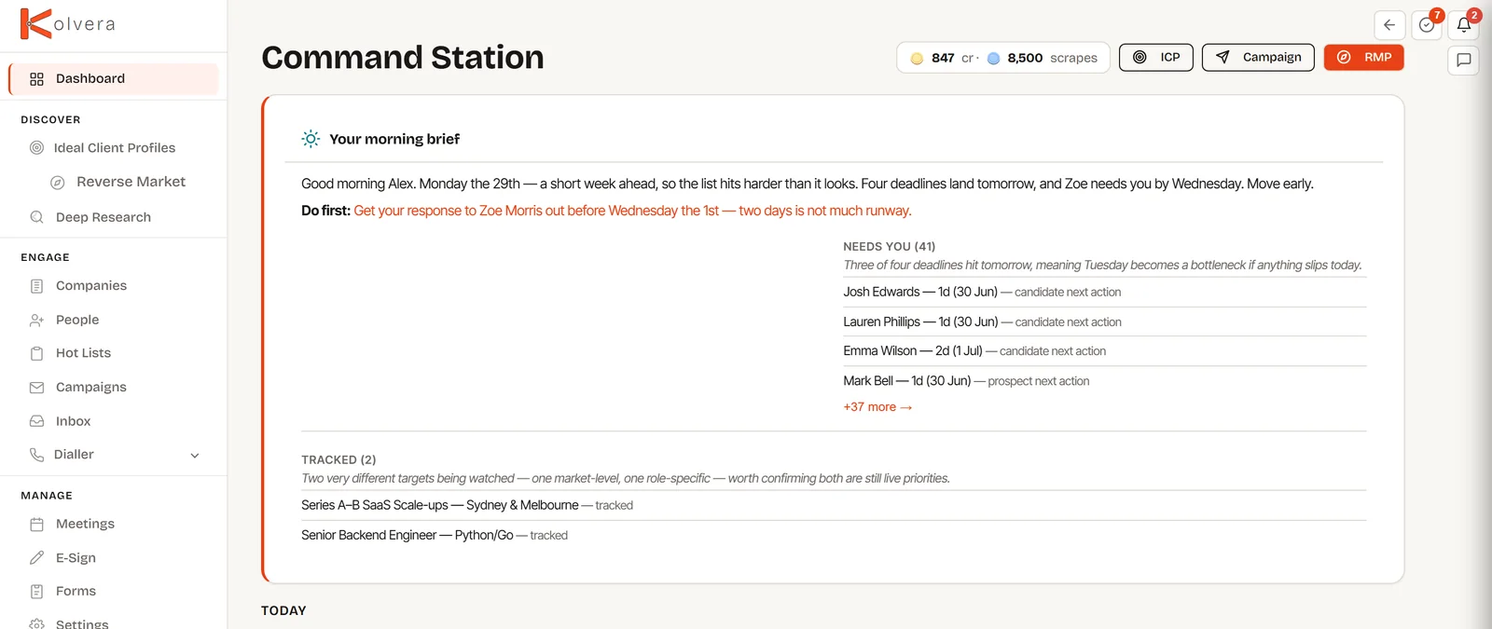This screenshot has width=1492, height=629.
Task: Click the Dialler phone icon
Action: click(x=37, y=455)
